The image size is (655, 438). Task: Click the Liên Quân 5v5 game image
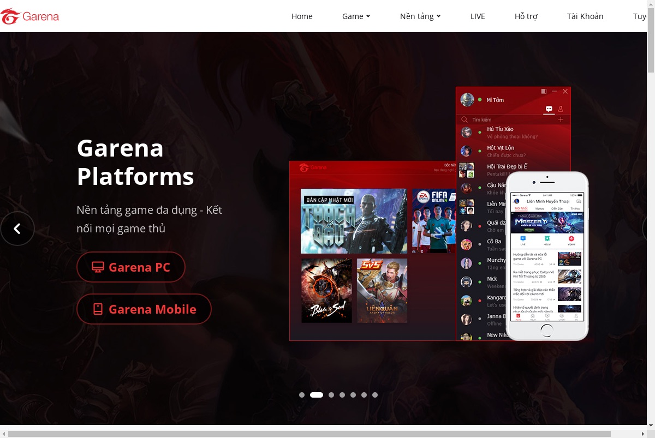(x=382, y=291)
